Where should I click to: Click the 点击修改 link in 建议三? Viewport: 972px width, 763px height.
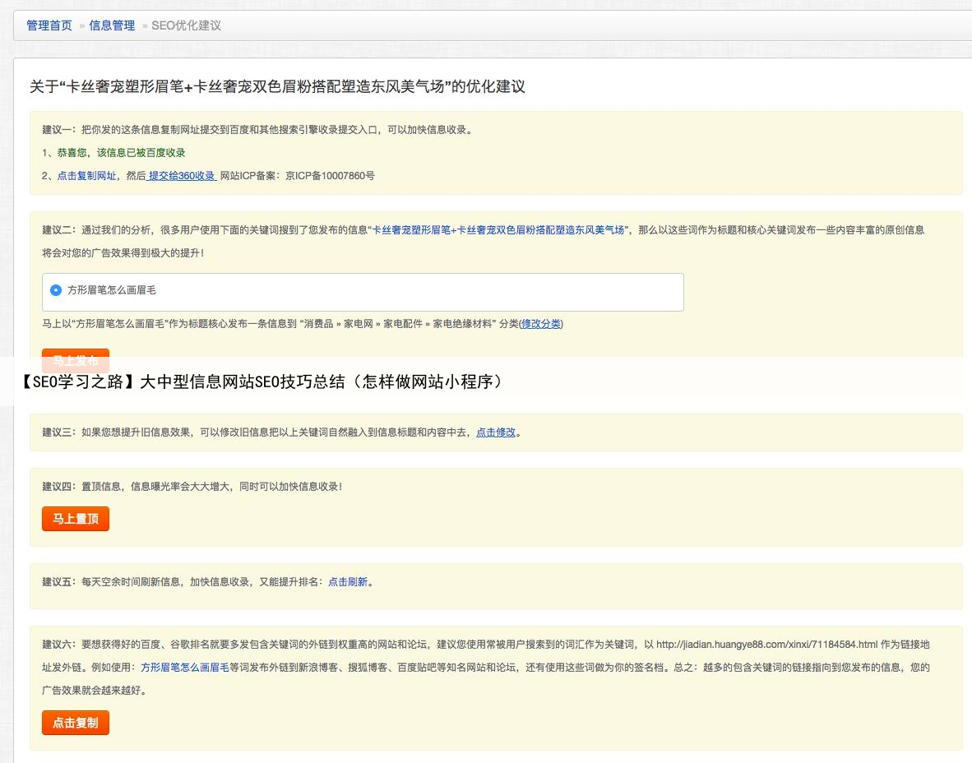tap(496, 432)
